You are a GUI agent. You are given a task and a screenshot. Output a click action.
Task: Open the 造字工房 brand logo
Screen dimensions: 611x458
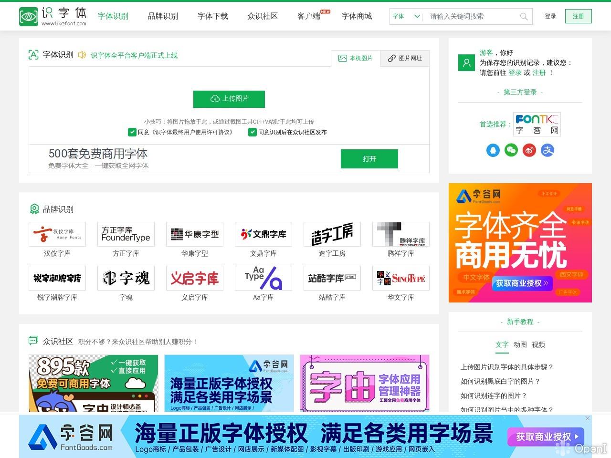click(x=332, y=234)
